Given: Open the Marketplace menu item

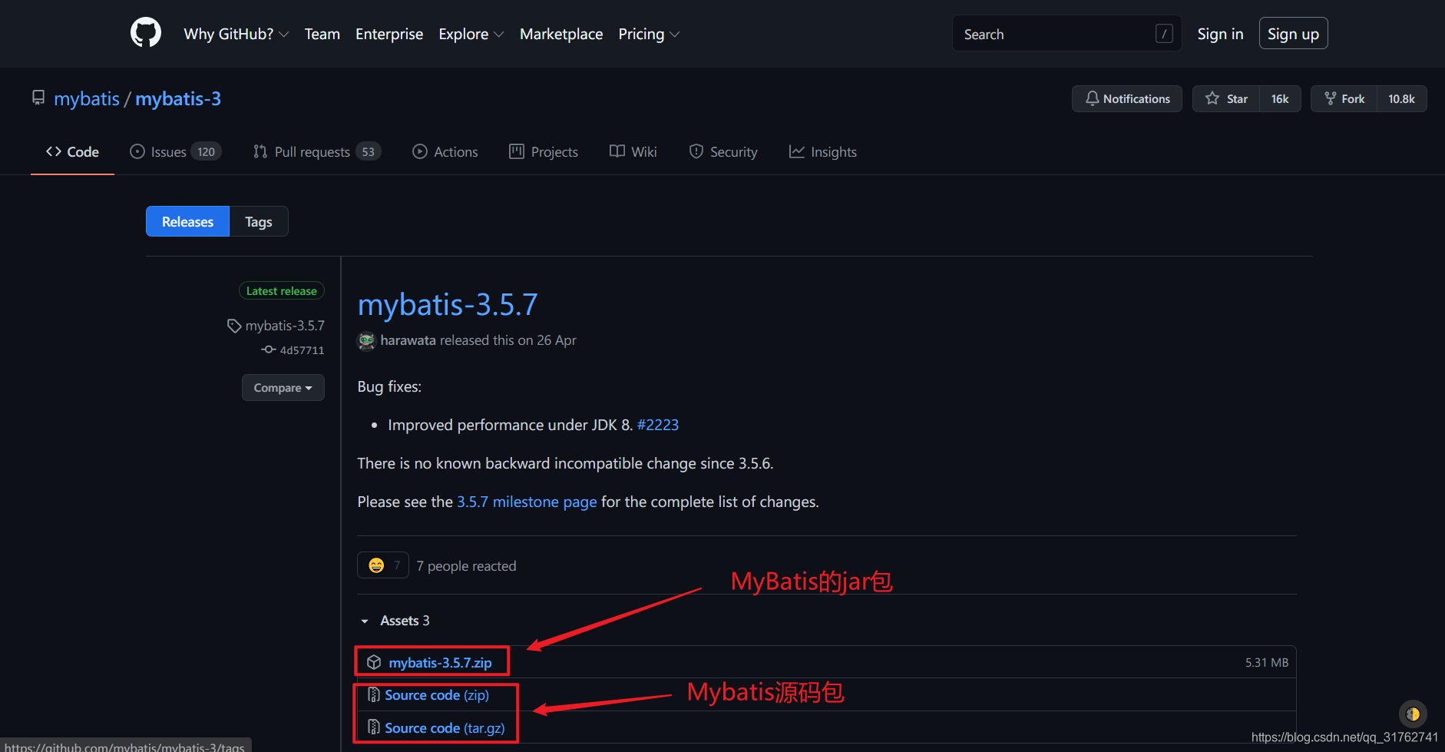Looking at the screenshot, I should [560, 33].
